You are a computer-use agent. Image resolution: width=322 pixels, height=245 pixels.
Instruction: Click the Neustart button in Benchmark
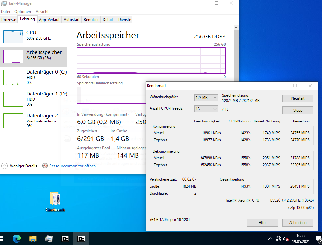pos(298,98)
